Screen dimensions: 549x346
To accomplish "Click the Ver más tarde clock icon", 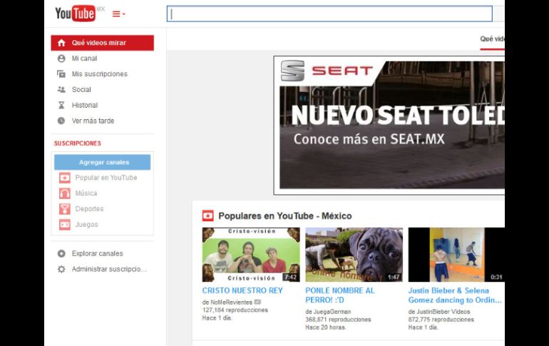I will click(x=61, y=121).
